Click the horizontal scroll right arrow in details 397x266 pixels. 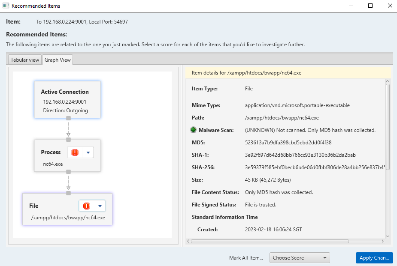coord(383,242)
